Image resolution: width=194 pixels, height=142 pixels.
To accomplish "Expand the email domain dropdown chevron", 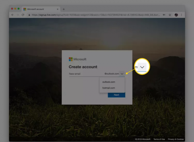I will 122,74.
